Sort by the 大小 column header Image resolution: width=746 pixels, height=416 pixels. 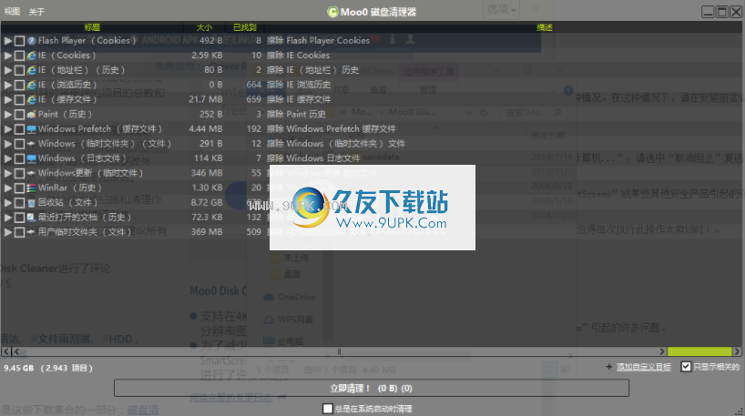tap(204, 27)
